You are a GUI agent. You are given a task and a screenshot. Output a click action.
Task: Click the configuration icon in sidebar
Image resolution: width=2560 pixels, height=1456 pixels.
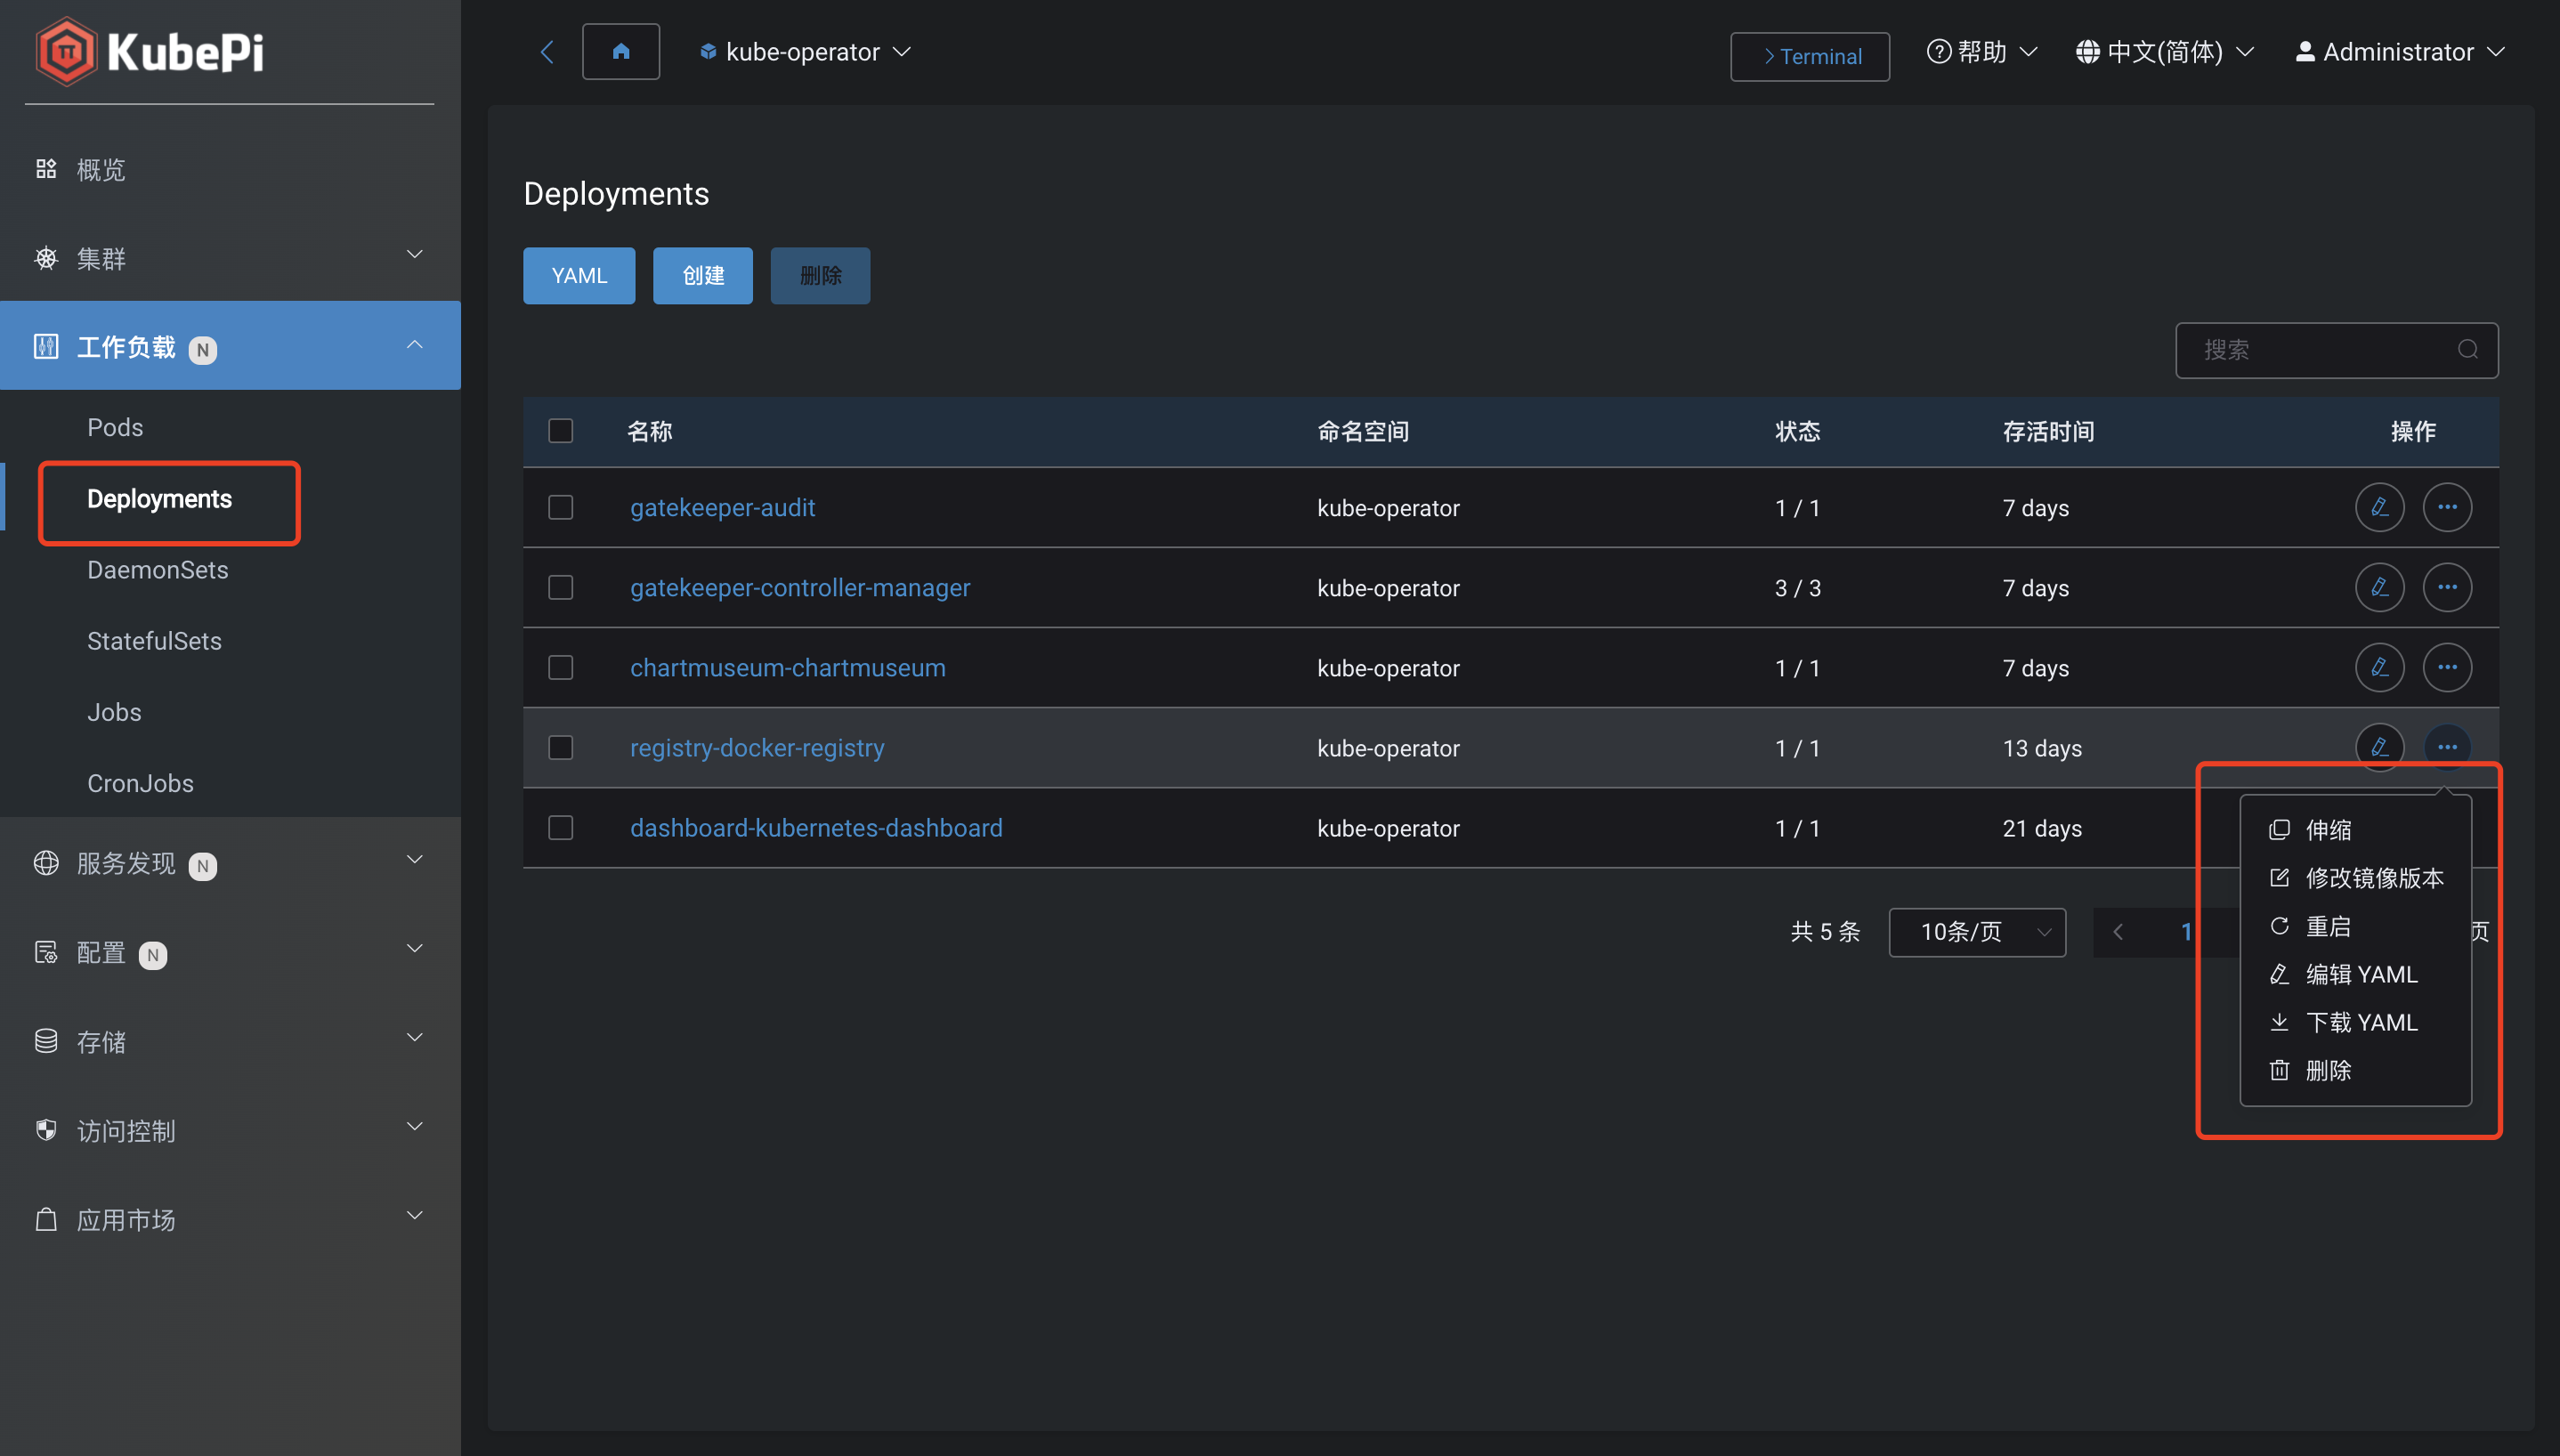[46, 952]
